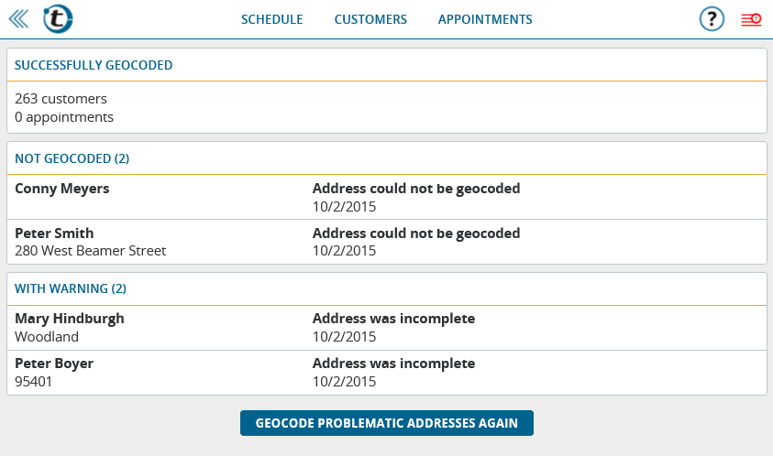Click the red menu icon
Viewport: 773px width, 456px height.
(751, 19)
